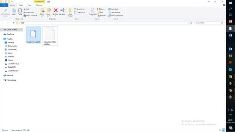235x132 pixels.
Task: Switch to large icons view in status bar
Action: pyautogui.click(x=224, y=130)
